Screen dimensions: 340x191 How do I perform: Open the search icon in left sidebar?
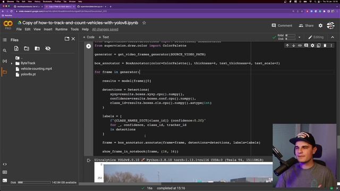(x=5, y=50)
